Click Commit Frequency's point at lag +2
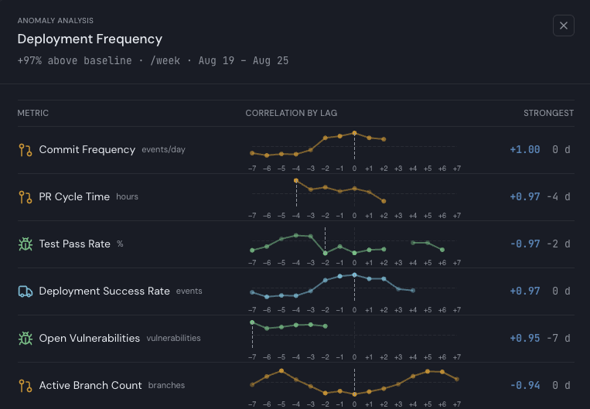Image resolution: width=590 pixels, height=409 pixels. 384,139
